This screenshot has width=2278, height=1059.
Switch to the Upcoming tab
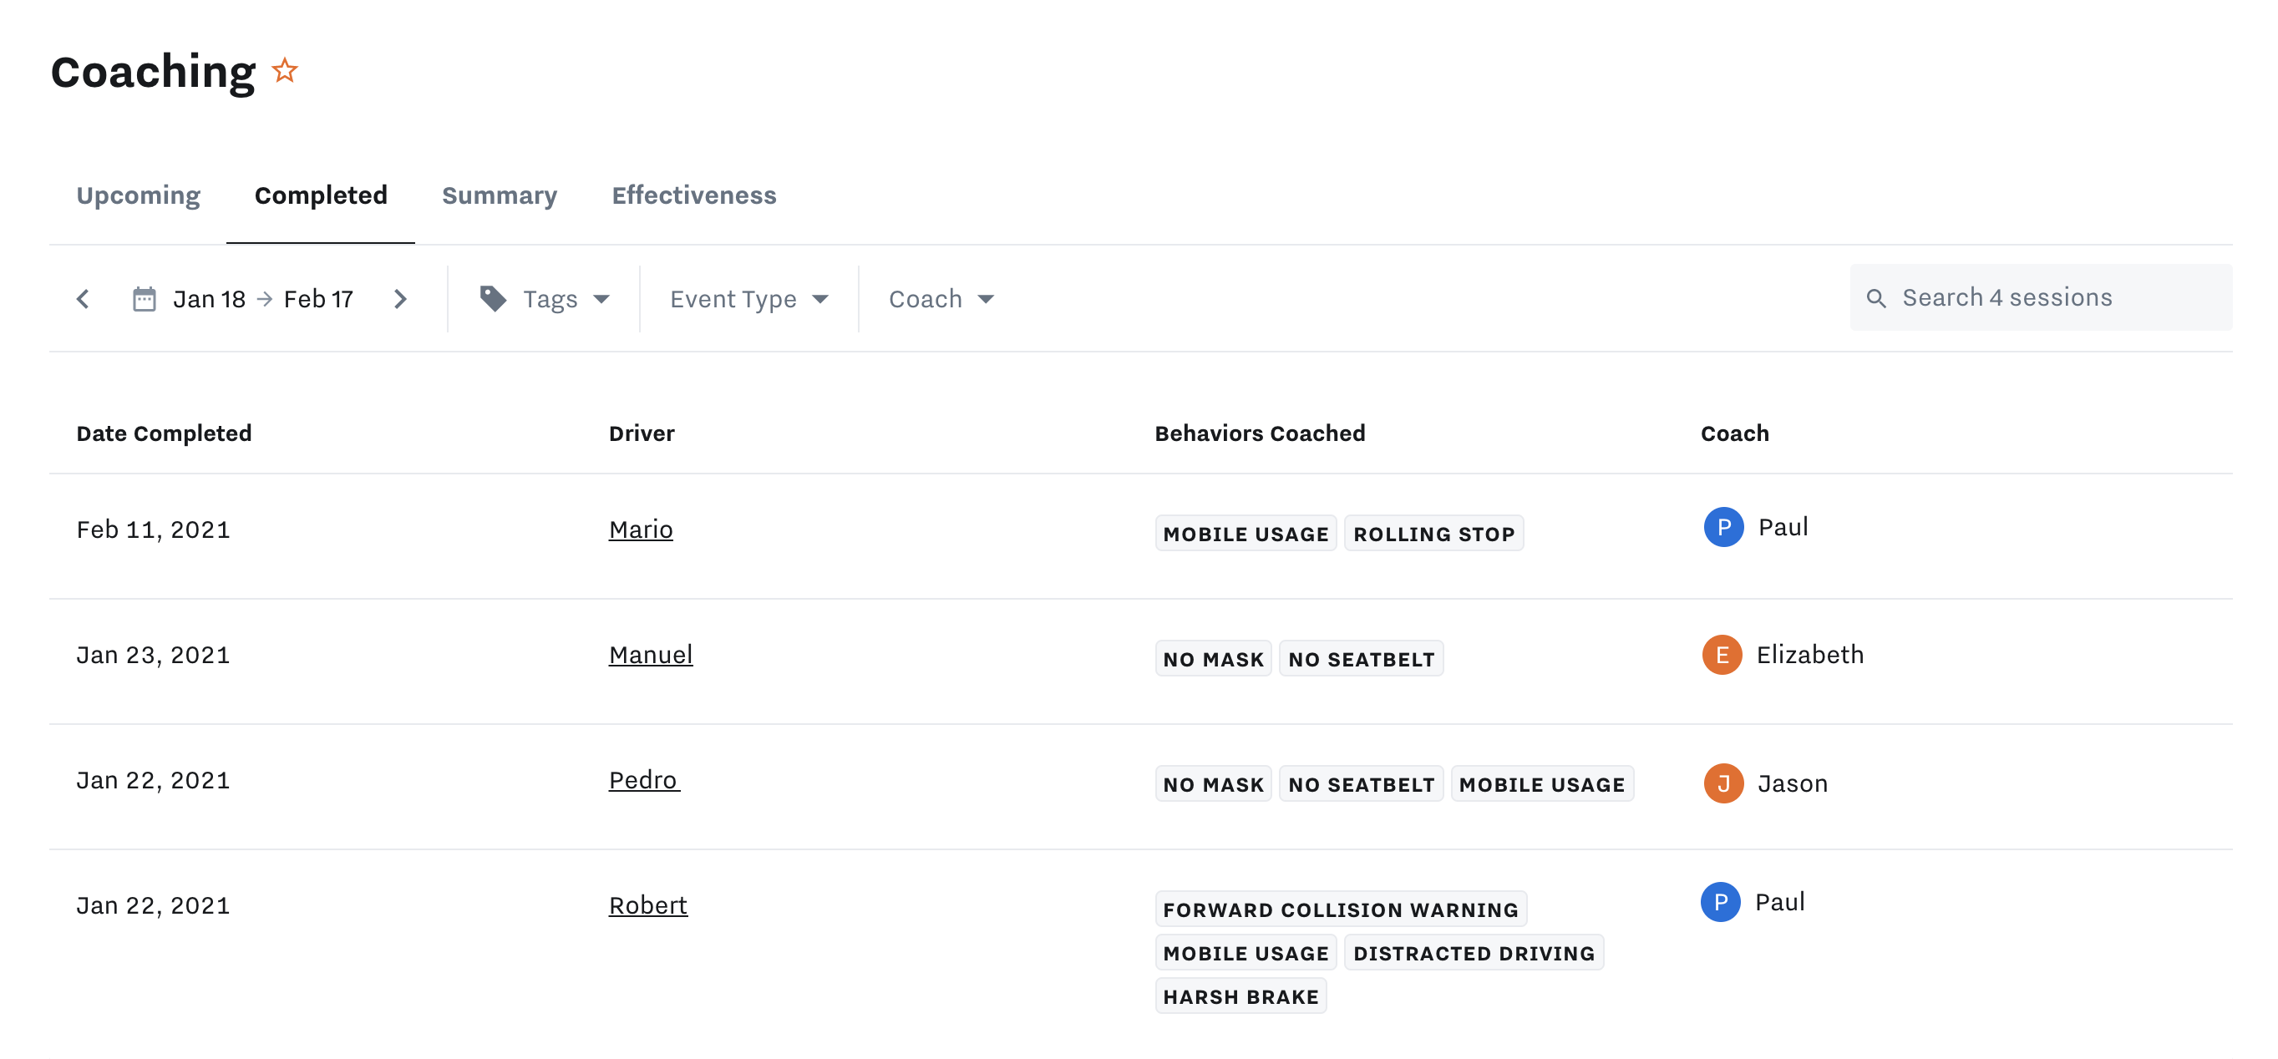[x=139, y=195]
